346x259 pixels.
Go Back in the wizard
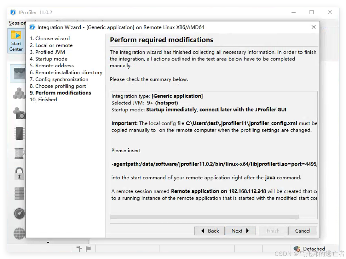pos(210,231)
